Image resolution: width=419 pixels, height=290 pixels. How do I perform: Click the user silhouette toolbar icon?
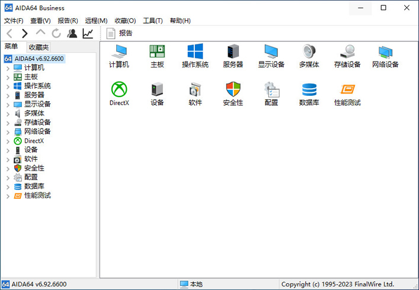coord(72,33)
